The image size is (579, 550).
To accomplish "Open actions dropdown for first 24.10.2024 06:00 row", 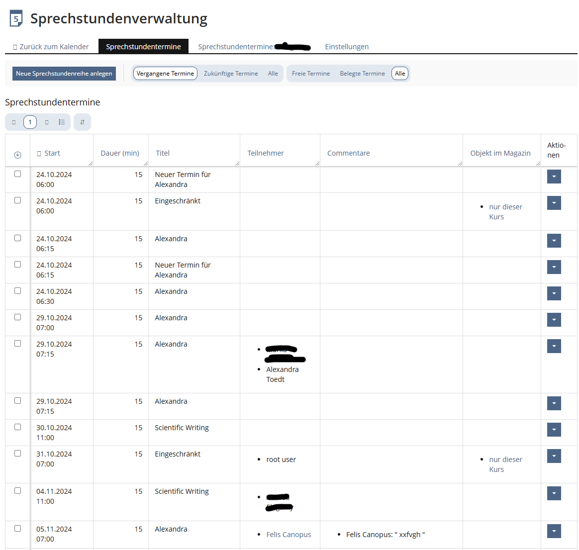I will click(554, 177).
